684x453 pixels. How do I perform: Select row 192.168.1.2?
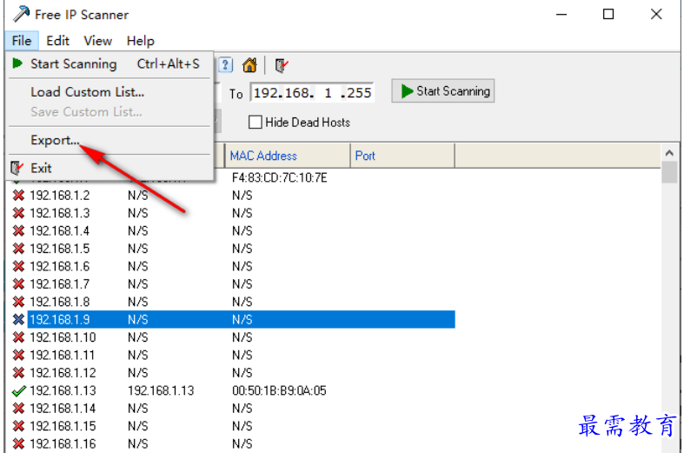tap(233, 196)
